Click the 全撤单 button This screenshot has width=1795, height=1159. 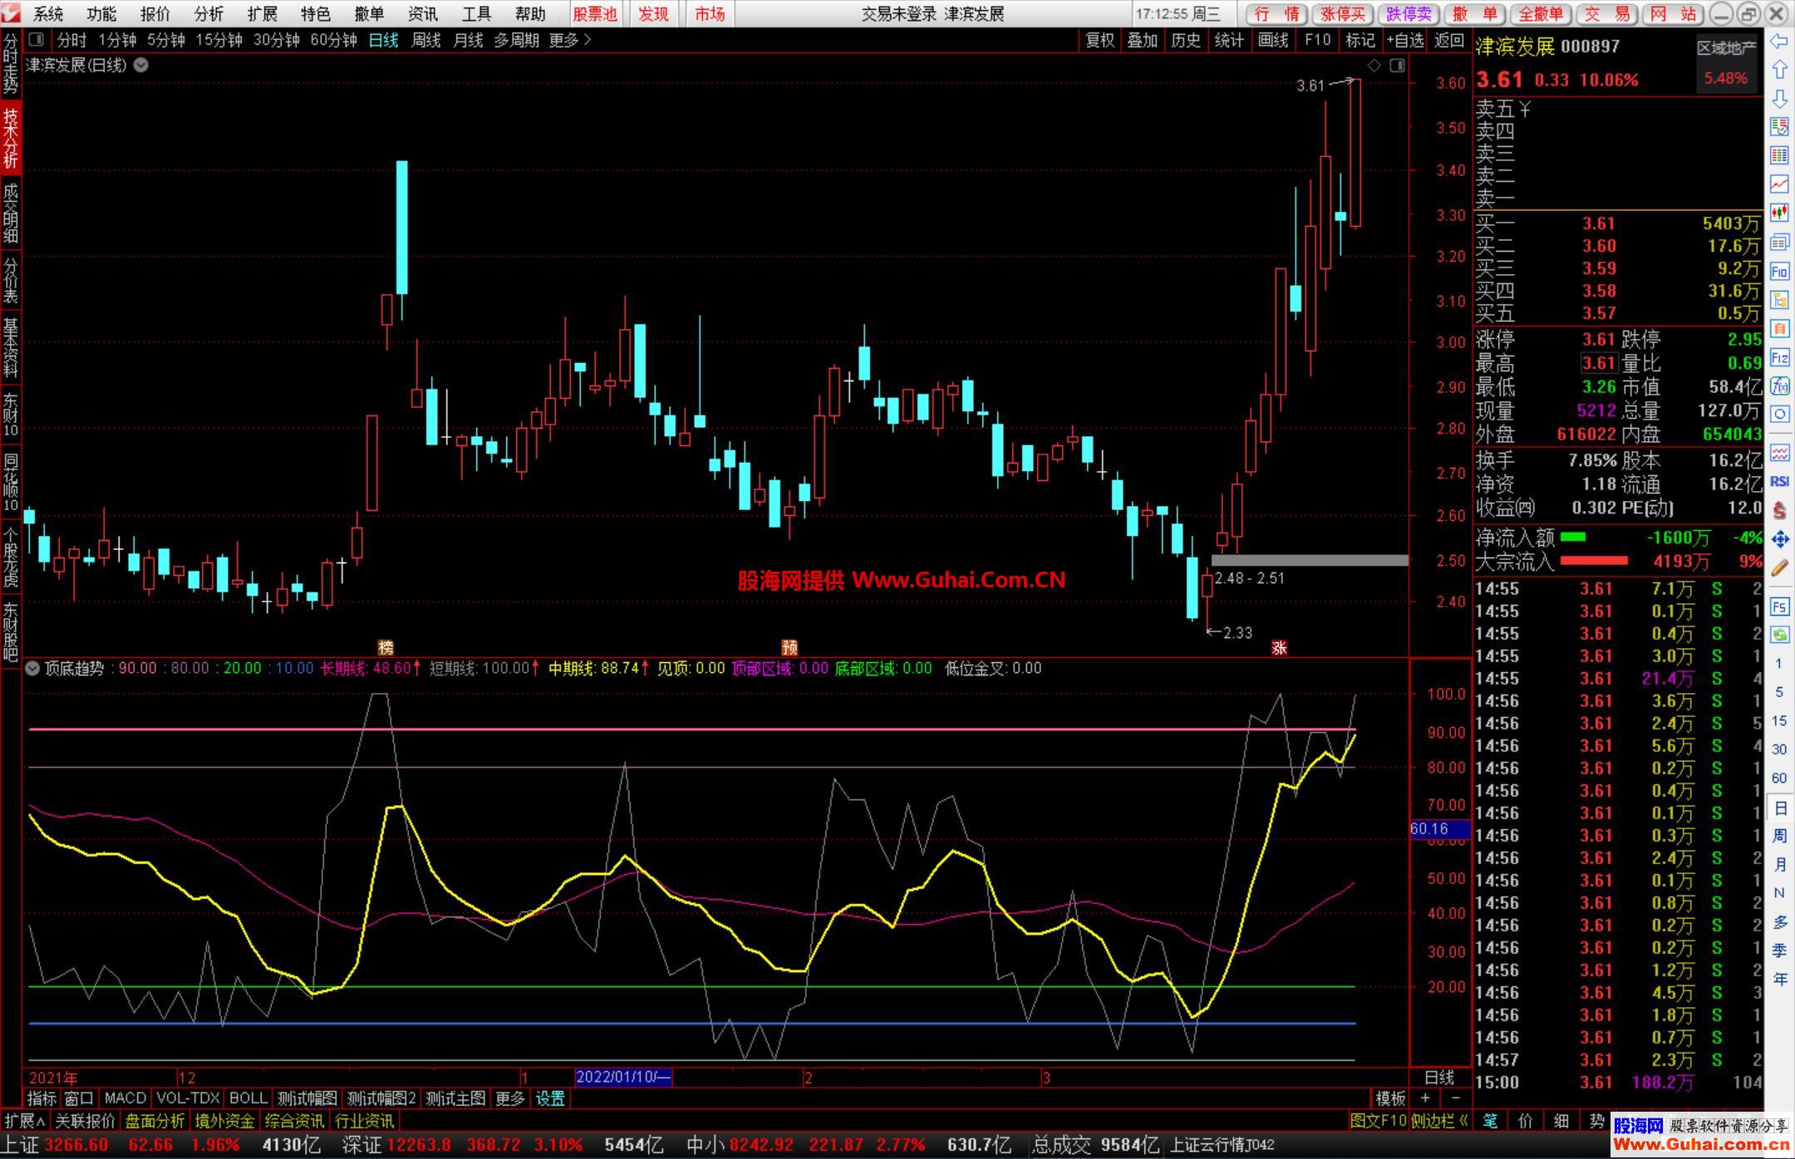[1542, 13]
